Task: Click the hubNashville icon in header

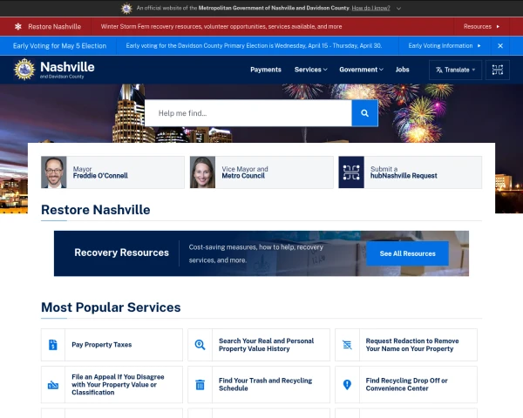Action: coord(498,70)
